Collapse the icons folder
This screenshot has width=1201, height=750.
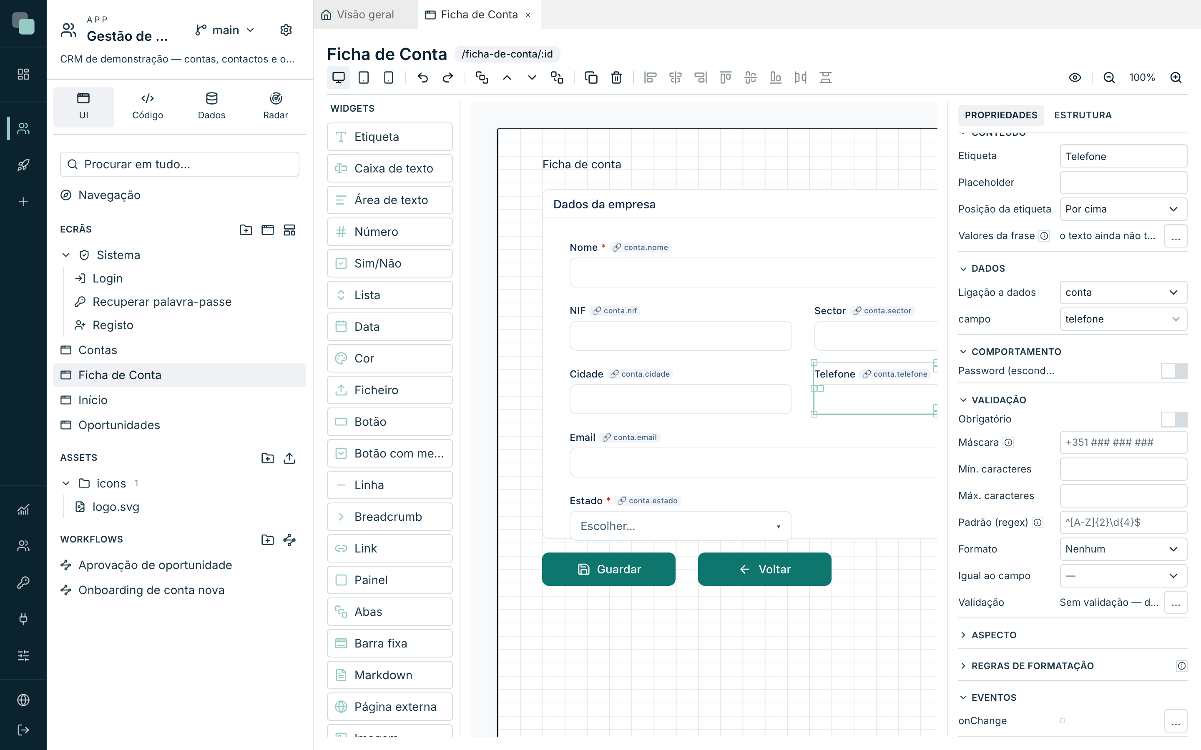66,483
